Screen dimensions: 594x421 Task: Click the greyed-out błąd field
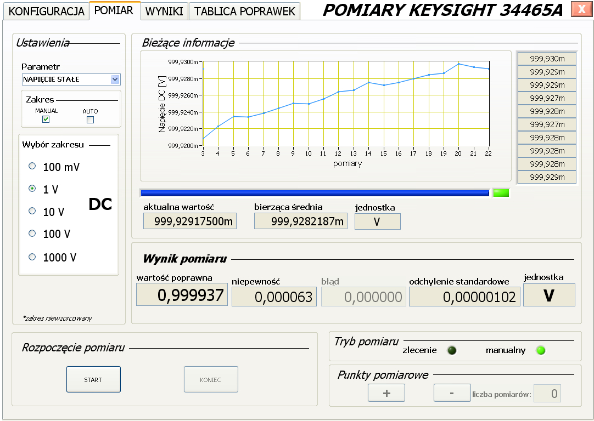[363, 297]
